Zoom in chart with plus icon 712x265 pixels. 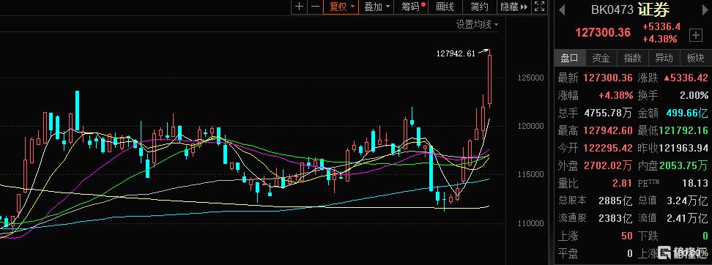[x=300, y=7]
